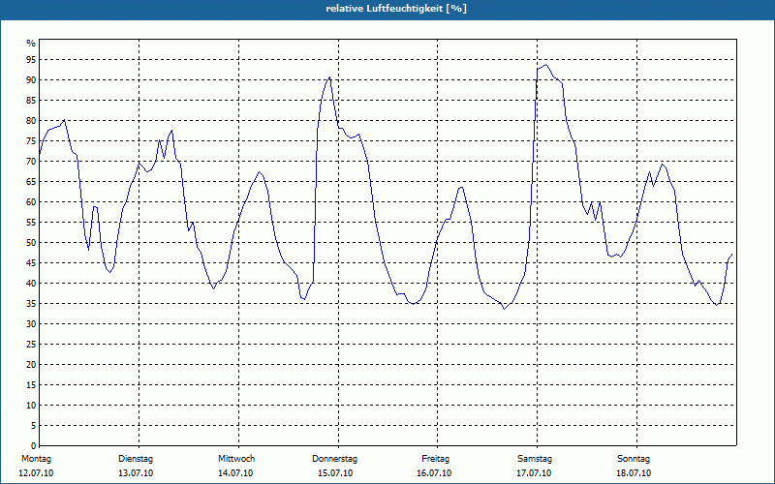This screenshot has height=484, width=775.
Task: Click the Friday-evening humidity minimum near 34%
Action: [x=504, y=309]
